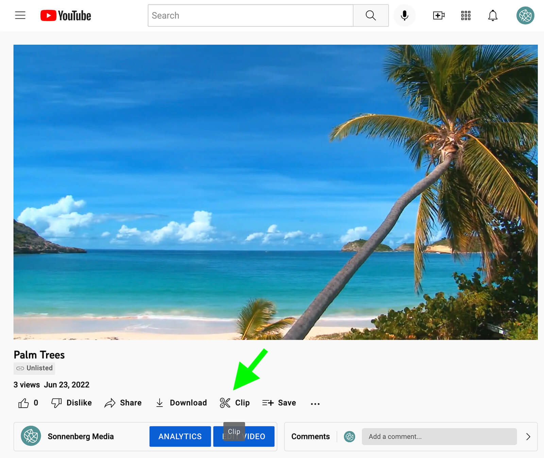The height and width of the screenshot is (458, 544).
Task: Click the Palm Trees video title
Action: 39,355
